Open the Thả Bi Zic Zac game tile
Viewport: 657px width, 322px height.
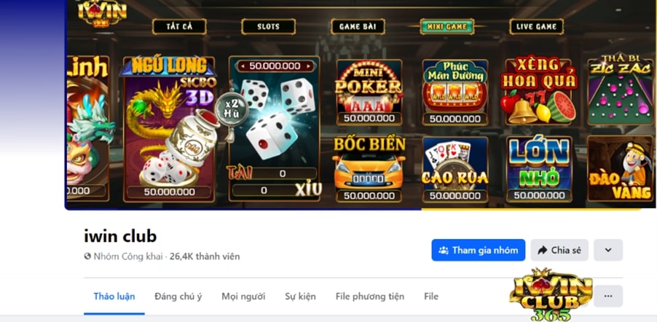click(x=621, y=90)
